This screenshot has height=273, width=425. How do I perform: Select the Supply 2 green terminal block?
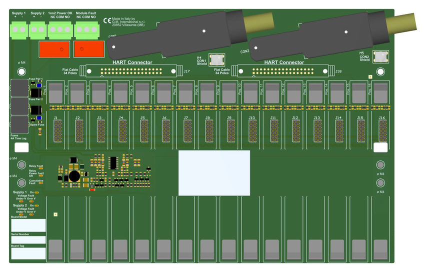pyautogui.click(x=37, y=29)
